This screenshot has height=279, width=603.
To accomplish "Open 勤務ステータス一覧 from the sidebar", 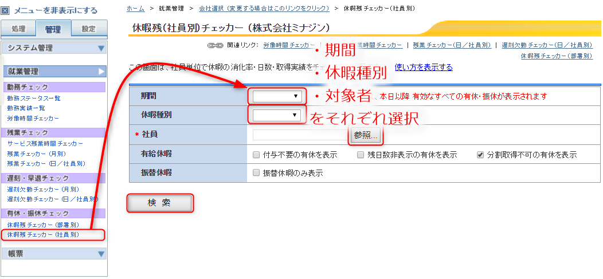I will 34,99.
